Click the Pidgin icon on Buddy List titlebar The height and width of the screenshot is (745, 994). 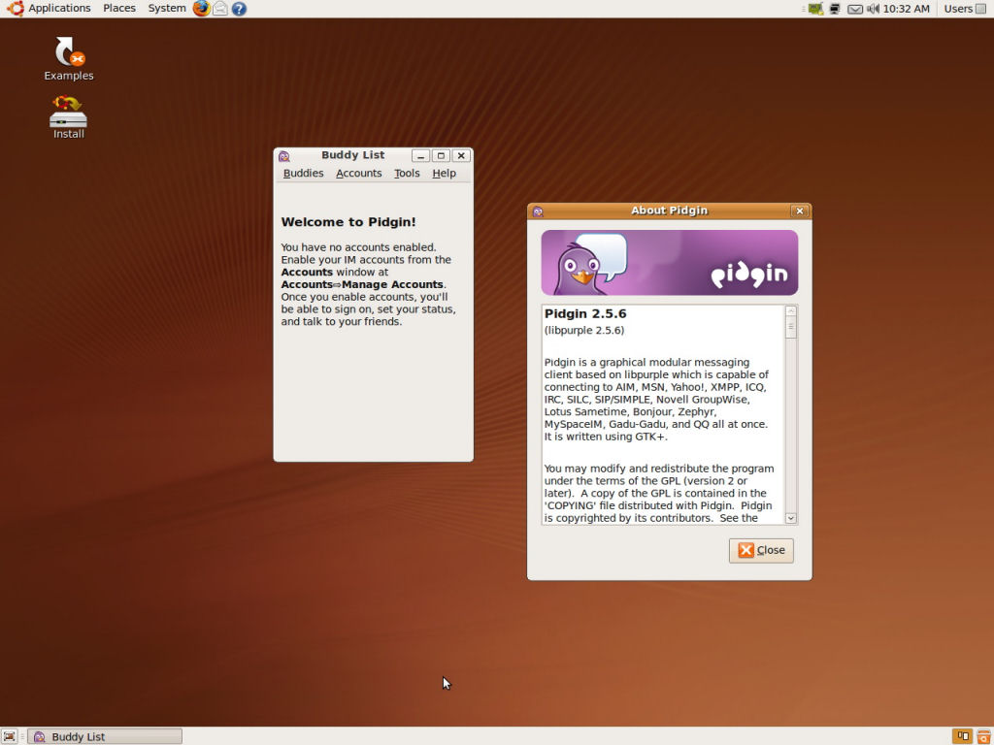pos(283,155)
